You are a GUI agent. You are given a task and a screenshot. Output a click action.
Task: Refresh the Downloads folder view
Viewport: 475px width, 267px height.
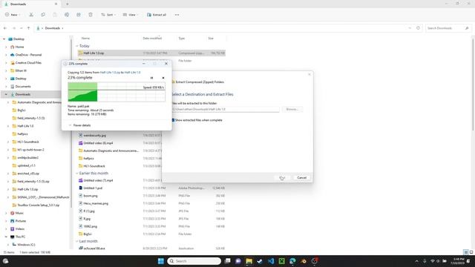(418, 28)
